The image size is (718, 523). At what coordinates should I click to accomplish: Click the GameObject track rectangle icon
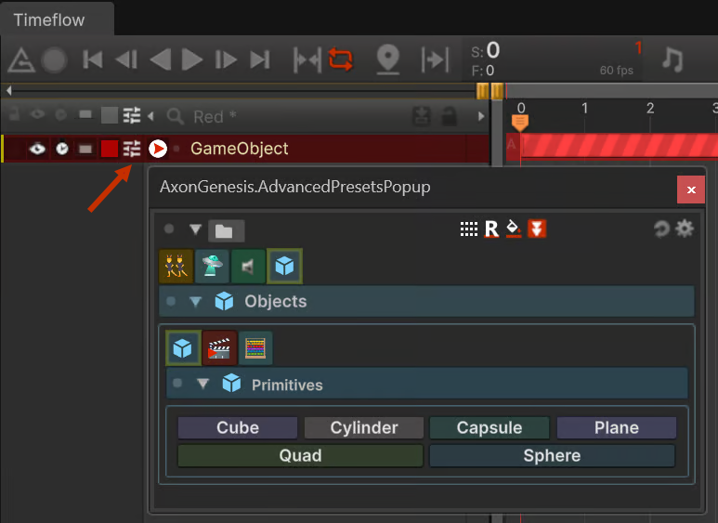coord(85,149)
